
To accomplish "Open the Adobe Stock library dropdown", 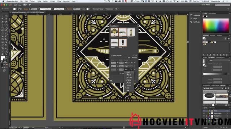I will [x=213, y=89].
